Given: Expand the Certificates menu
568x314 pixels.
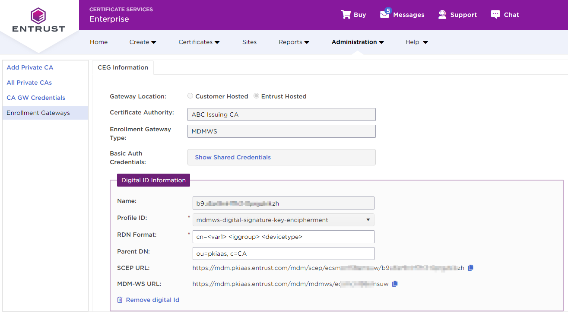Looking at the screenshot, I should click(x=199, y=42).
